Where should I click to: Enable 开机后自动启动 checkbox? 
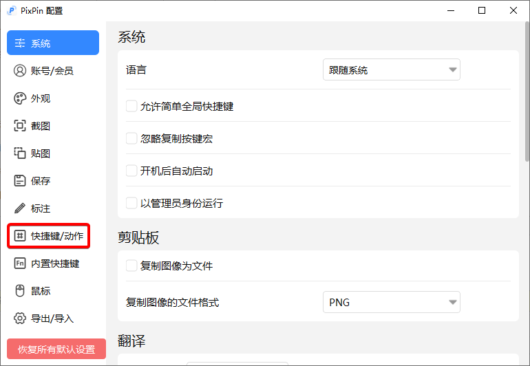(x=131, y=171)
